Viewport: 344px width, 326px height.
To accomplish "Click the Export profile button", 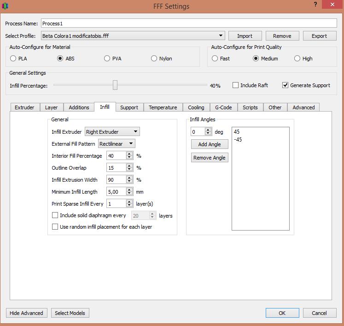I will coord(319,36).
